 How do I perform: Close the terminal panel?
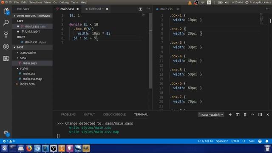pyautogui.click(x=268, y=115)
